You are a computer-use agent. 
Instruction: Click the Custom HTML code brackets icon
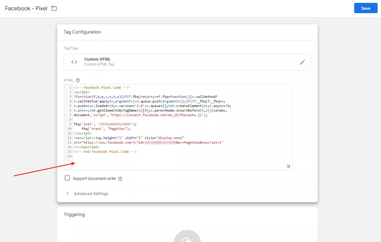(74, 62)
